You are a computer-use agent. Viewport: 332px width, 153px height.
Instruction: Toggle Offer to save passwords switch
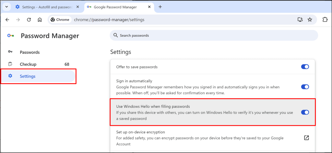click(305, 67)
